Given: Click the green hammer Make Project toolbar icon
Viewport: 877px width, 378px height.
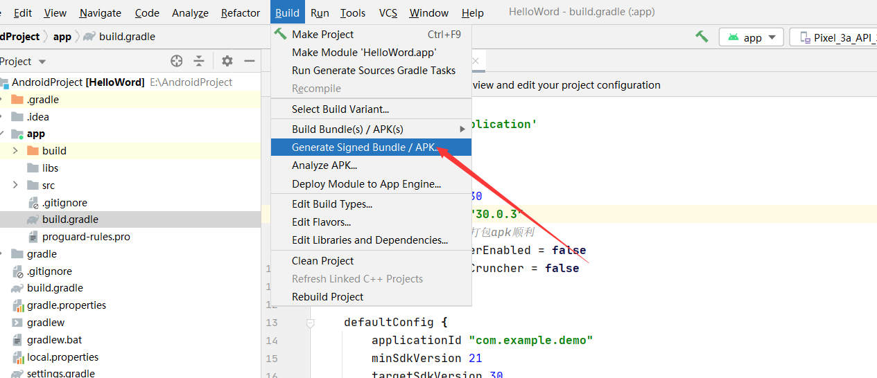Looking at the screenshot, I should (702, 37).
